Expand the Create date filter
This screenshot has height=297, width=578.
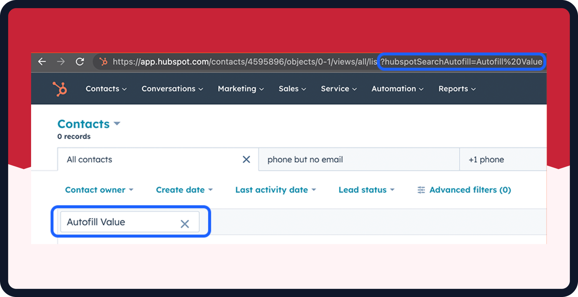(x=184, y=190)
